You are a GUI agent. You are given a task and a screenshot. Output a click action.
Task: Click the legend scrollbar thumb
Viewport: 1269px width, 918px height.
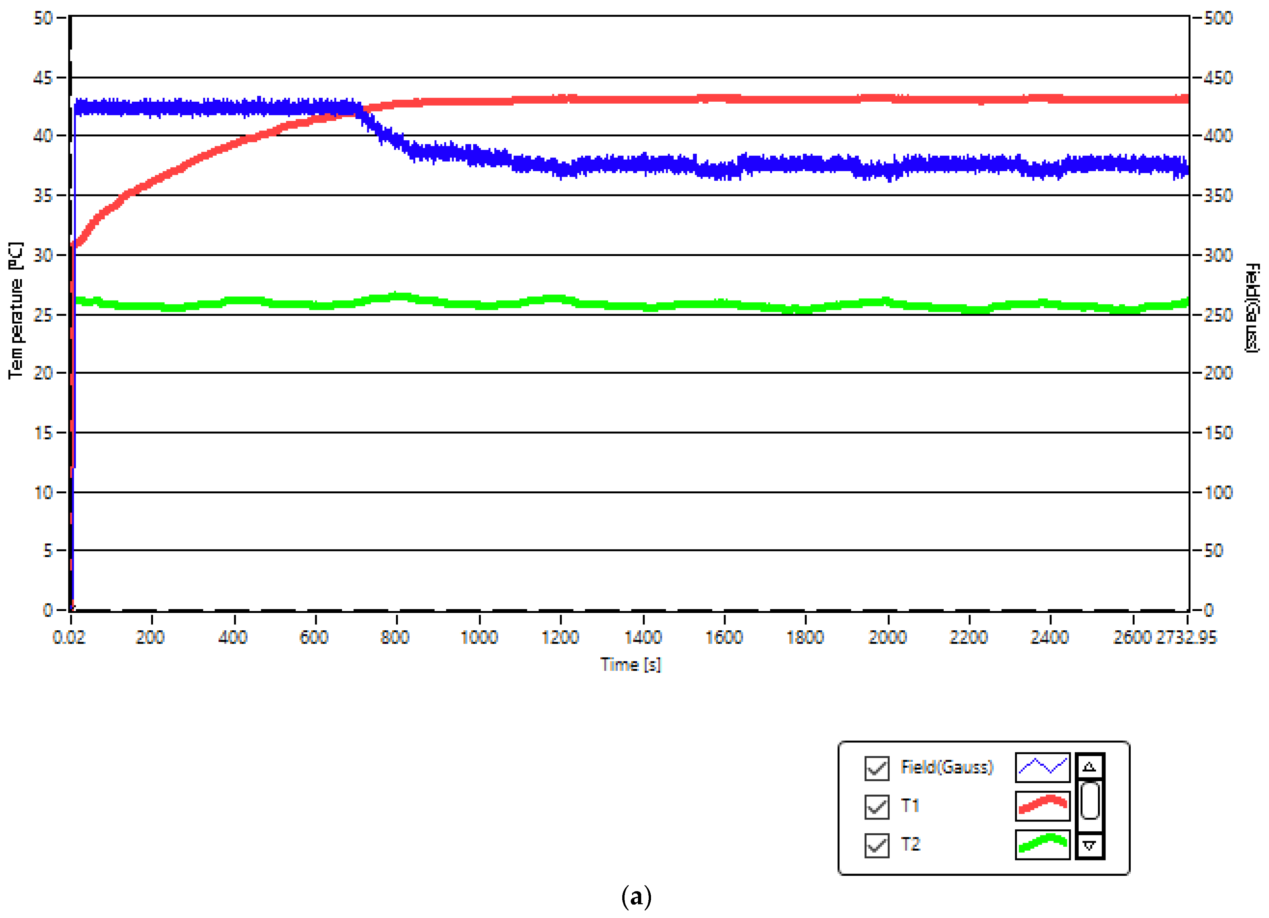(1089, 801)
